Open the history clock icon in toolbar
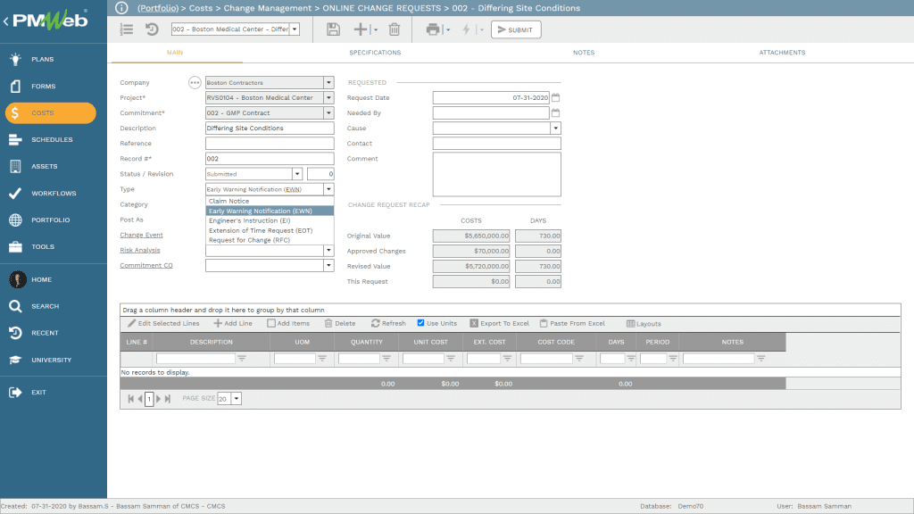Image resolution: width=914 pixels, height=514 pixels. [152, 29]
